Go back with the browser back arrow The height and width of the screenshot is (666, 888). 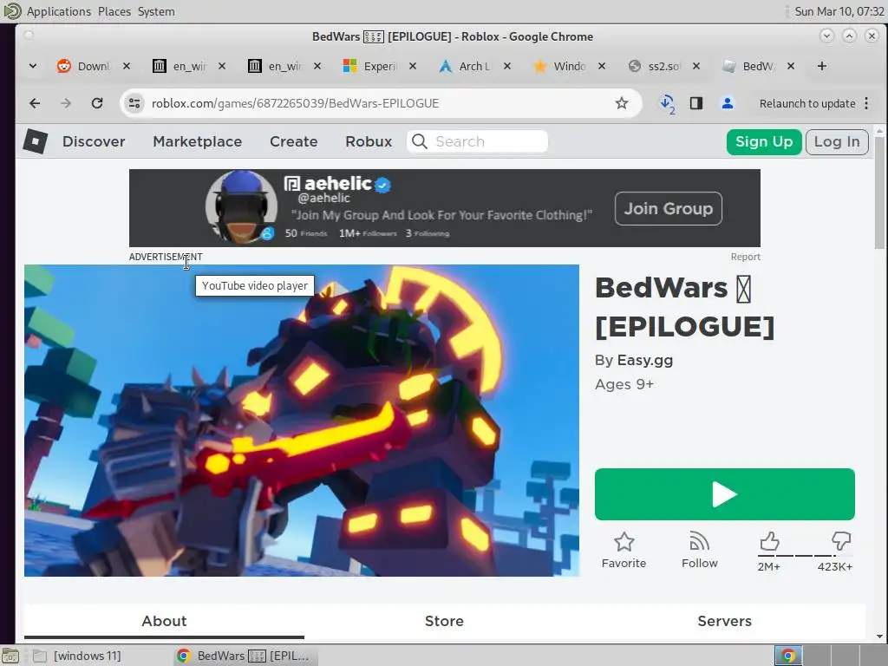(x=35, y=103)
